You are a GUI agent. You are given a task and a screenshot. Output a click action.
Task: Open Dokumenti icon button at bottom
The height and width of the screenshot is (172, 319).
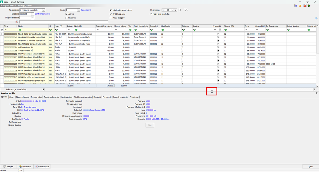pyautogui.click(x=25, y=166)
